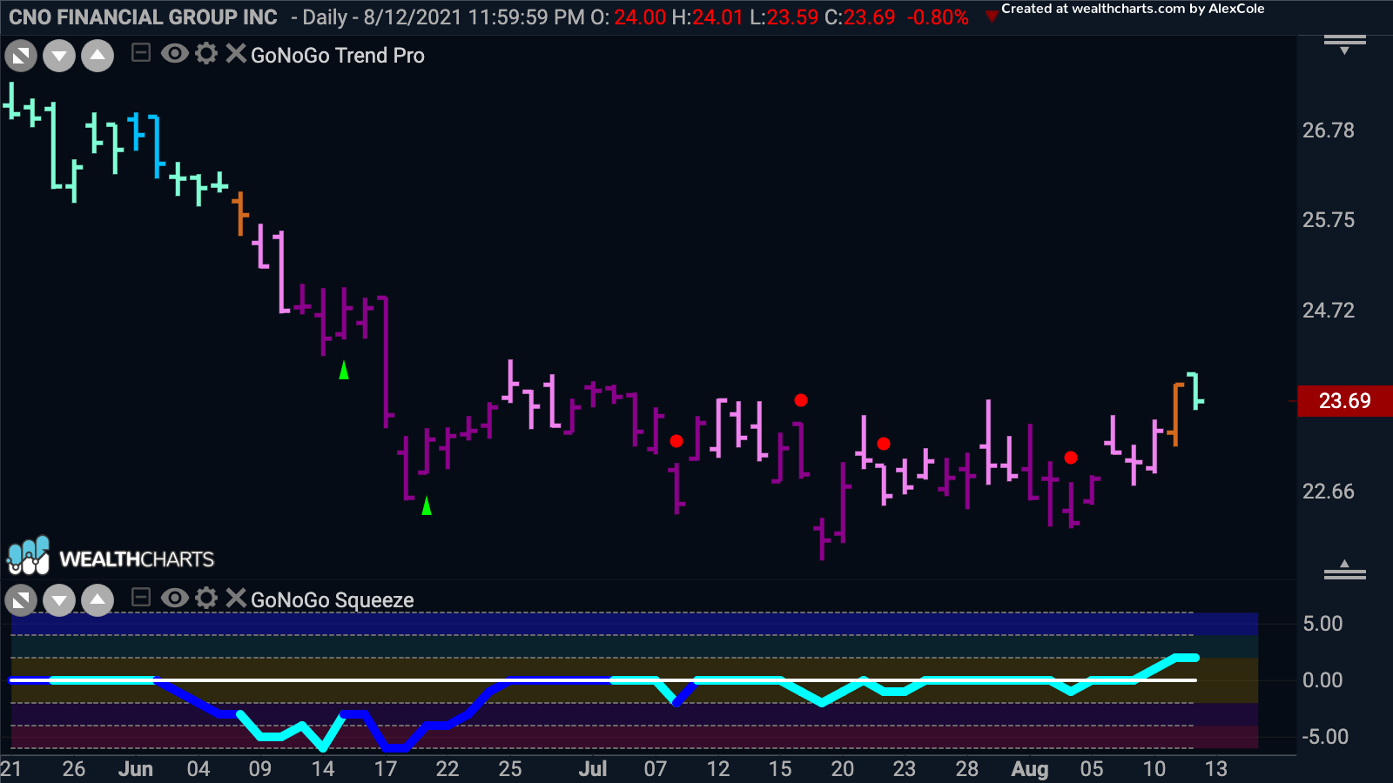Move GoNoGo Trend Pro panel down

(59, 57)
